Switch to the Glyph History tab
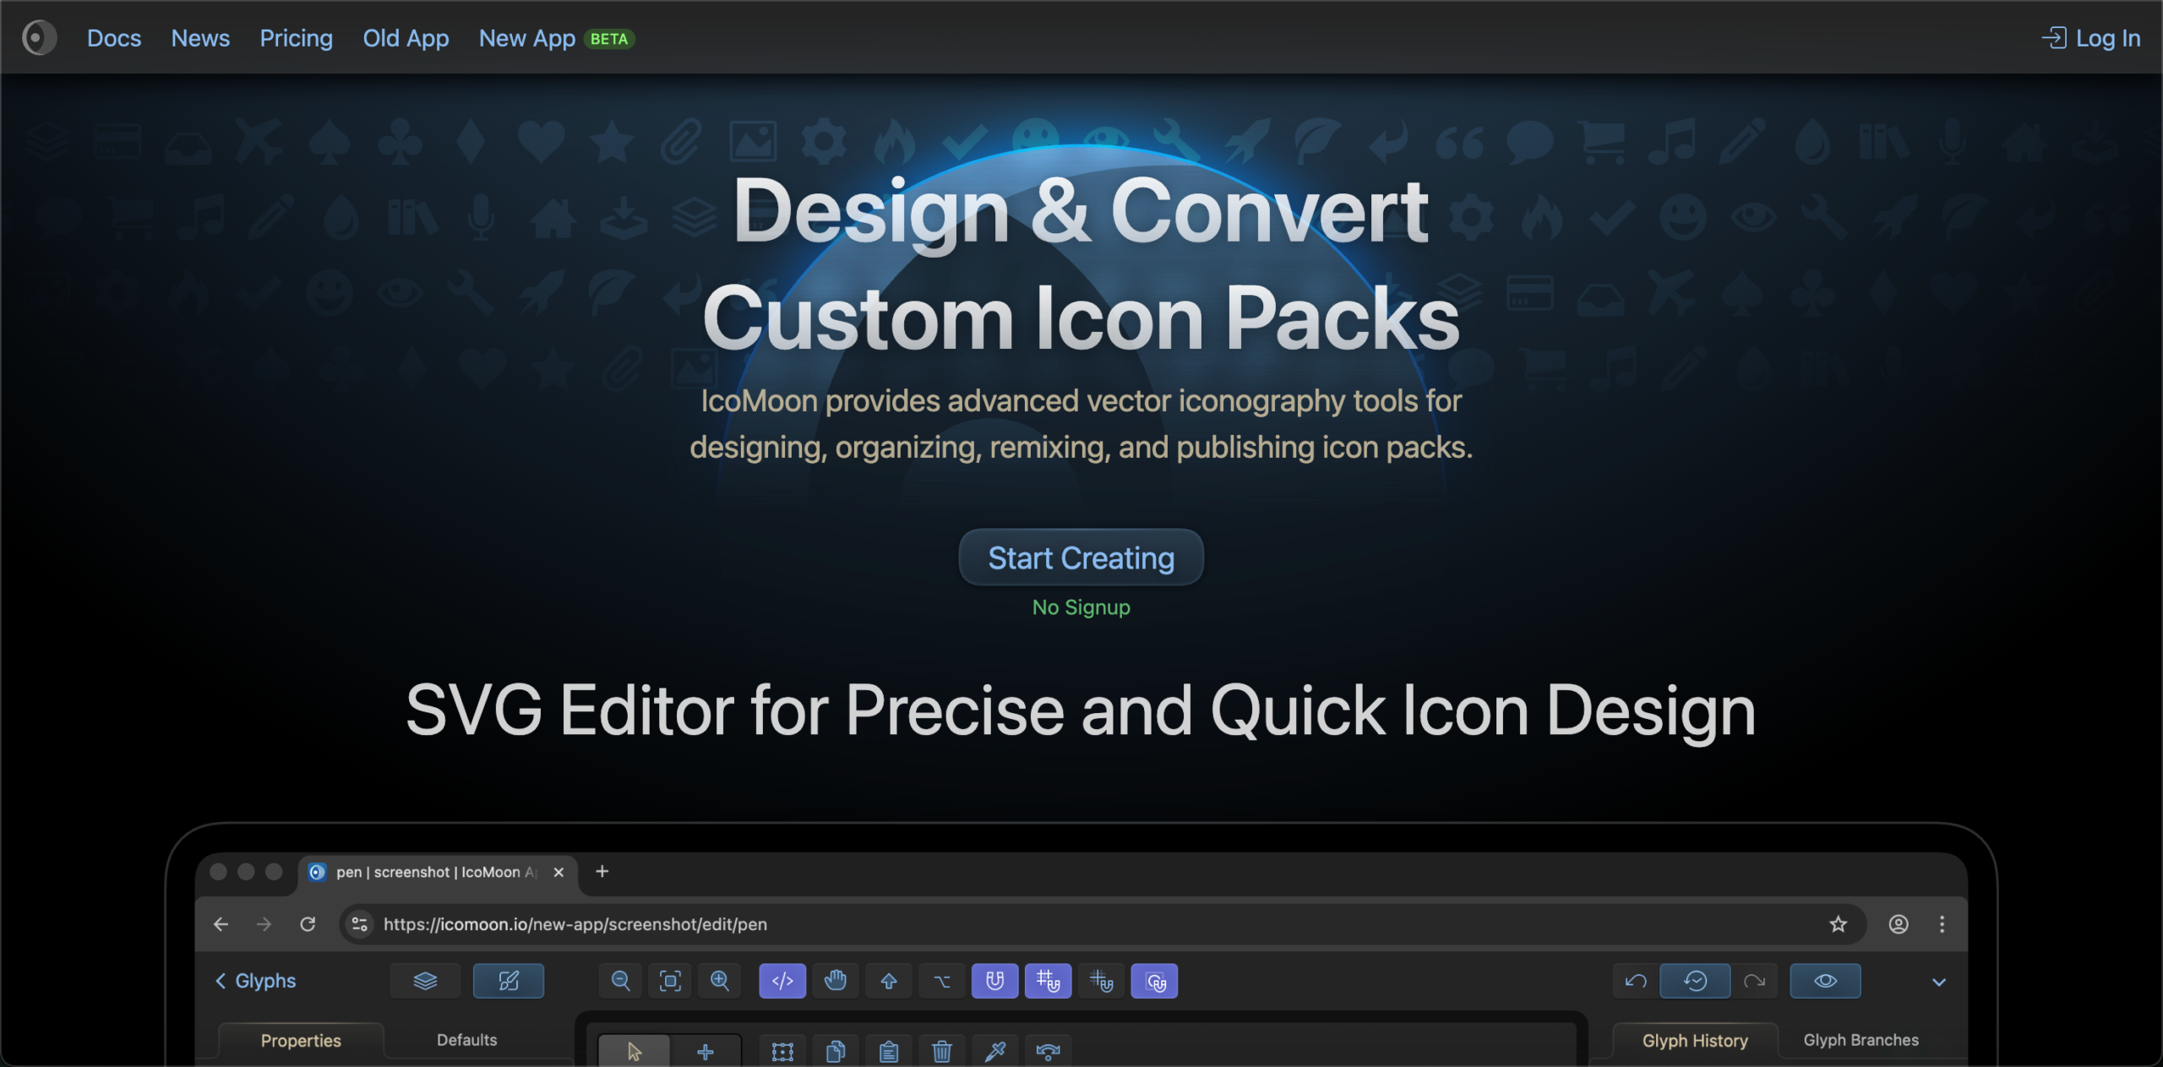The image size is (2163, 1067). tap(1695, 1041)
